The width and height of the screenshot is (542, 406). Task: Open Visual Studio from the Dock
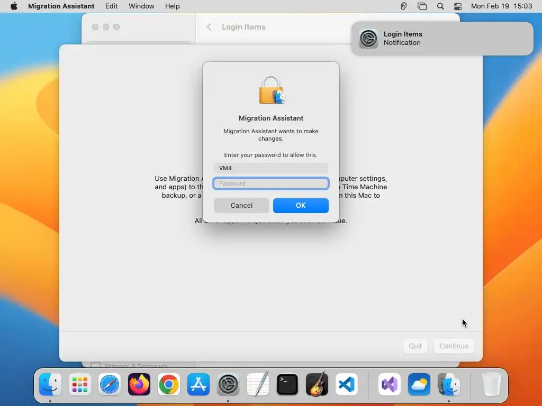(390, 384)
